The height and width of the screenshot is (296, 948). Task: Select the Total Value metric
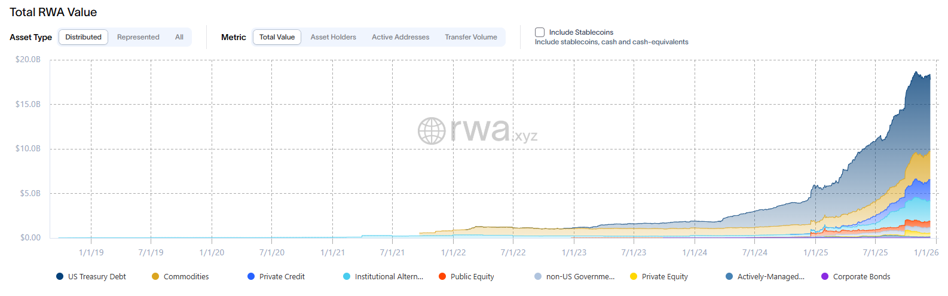277,37
